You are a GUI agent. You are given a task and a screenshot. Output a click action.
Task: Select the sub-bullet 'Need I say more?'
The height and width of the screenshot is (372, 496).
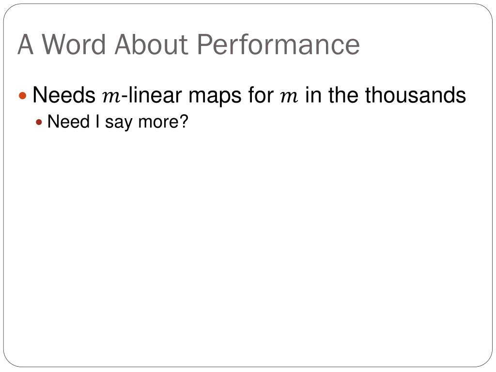pyautogui.click(x=118, y=122)
